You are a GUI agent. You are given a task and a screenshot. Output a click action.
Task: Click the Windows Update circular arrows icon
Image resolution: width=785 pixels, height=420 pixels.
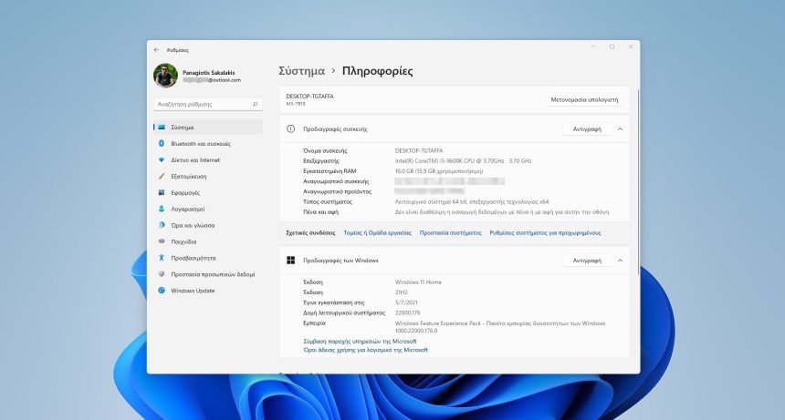pos(162,290)
